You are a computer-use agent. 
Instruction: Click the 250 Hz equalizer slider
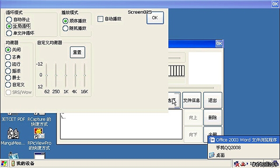(x=56, y=75)
